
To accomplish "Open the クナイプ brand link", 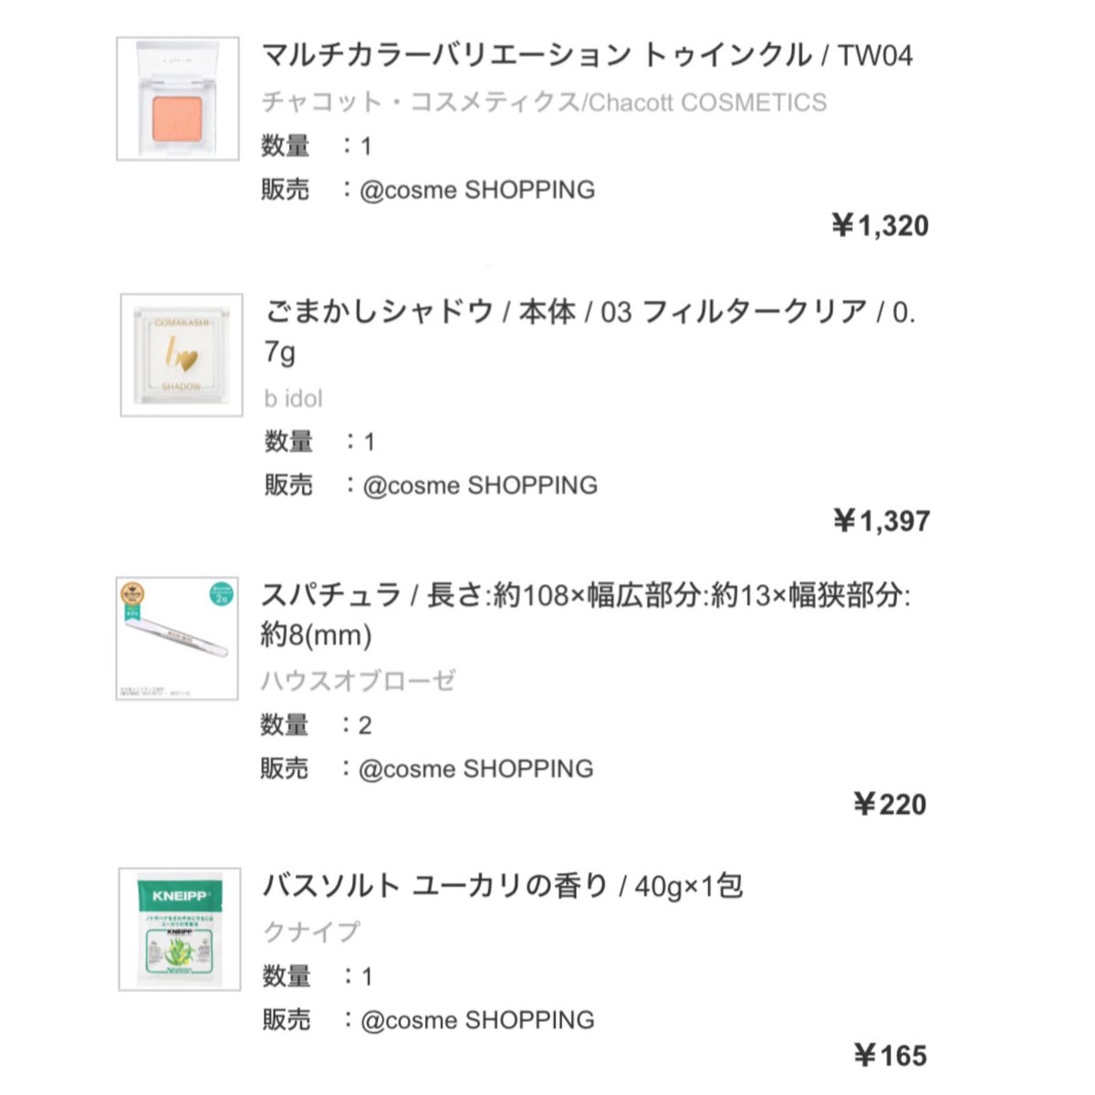I will coord(311,932).
